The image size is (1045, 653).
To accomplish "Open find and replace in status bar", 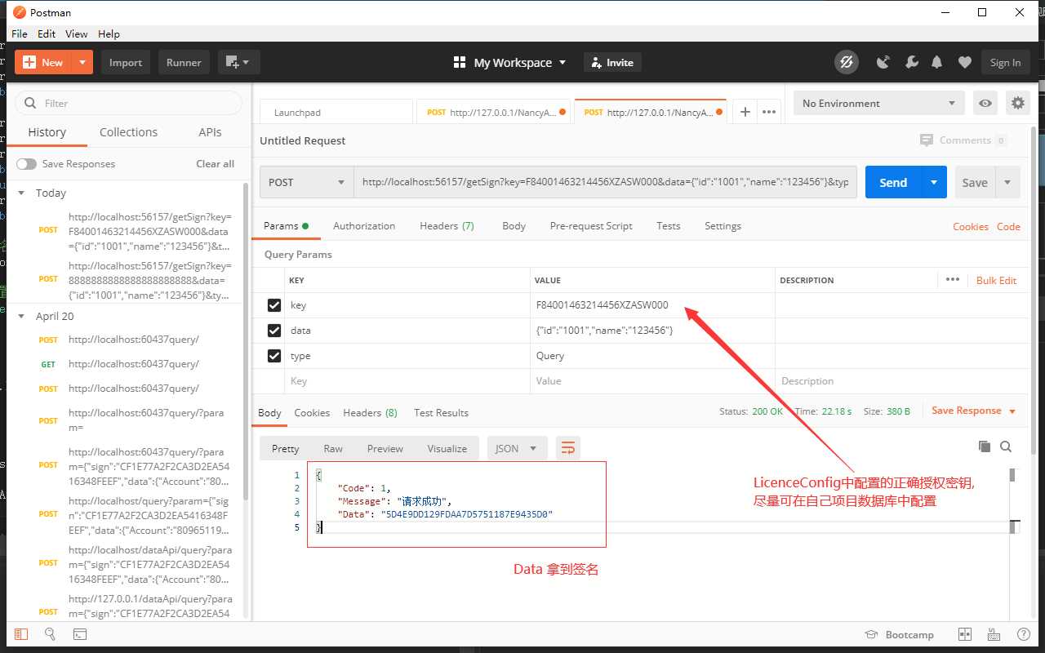I will tap(50, 634).
